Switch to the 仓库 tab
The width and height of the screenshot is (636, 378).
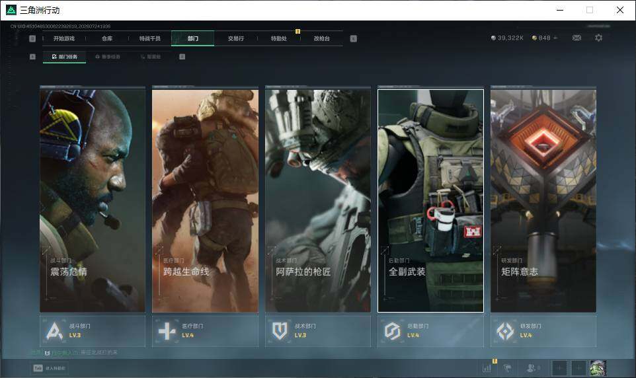point(107,38)
